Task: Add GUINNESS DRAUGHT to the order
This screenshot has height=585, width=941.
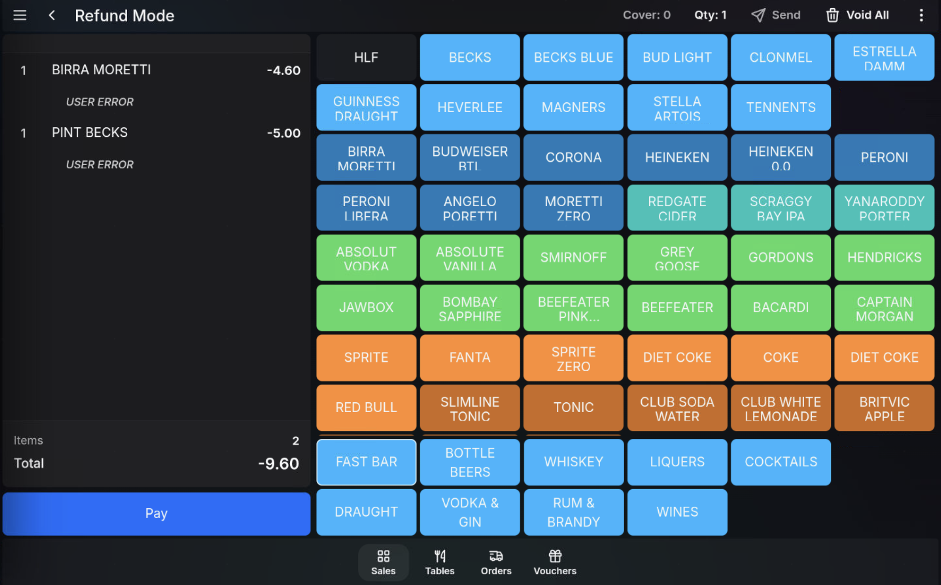Action: tap(366, 107)
